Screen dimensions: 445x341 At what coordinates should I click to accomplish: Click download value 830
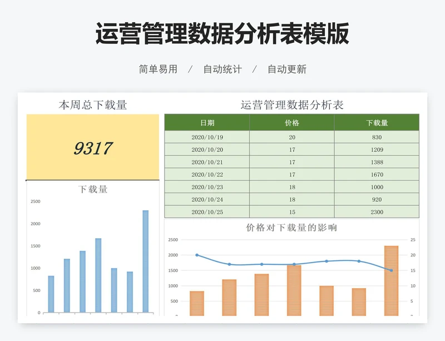[x=377, y=137]
